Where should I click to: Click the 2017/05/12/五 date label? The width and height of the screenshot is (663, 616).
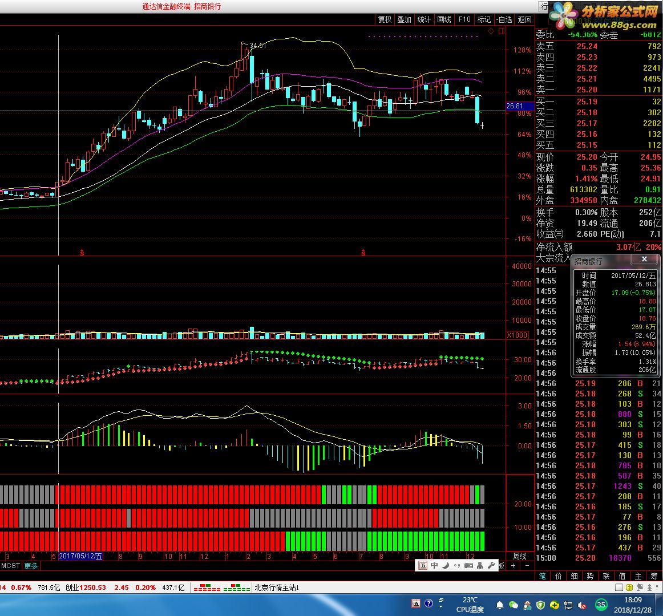coord(80,556)
